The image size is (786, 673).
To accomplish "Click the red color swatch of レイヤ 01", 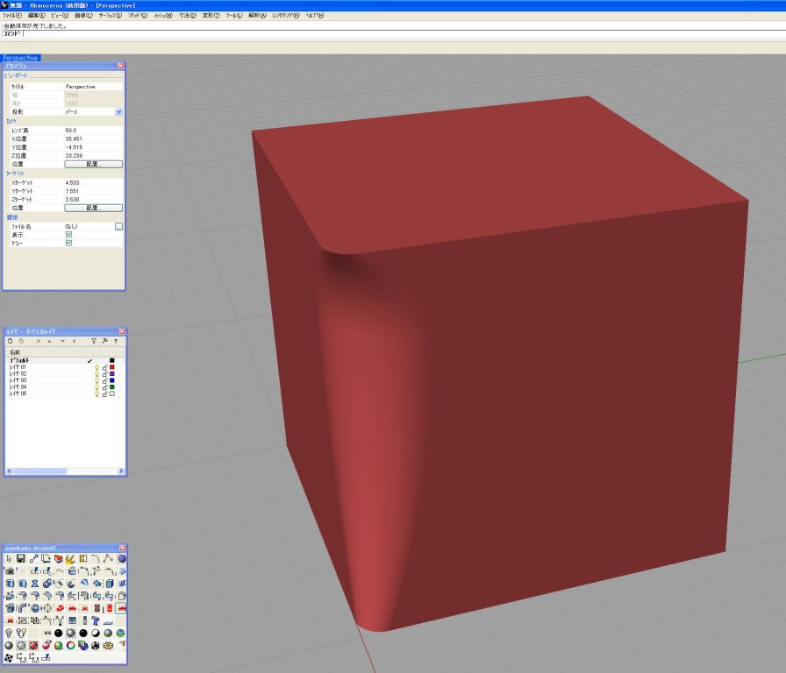I will coord(112,367).
